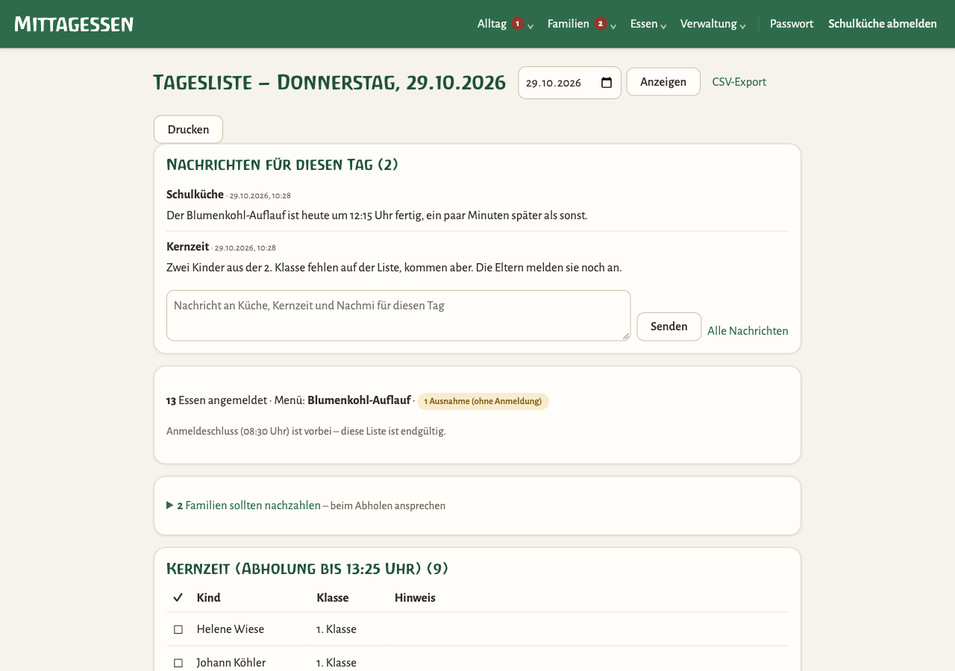Click the date input showing 29.10.2026
The width and height of the screenshot is (955, 671).
[569, 83]
